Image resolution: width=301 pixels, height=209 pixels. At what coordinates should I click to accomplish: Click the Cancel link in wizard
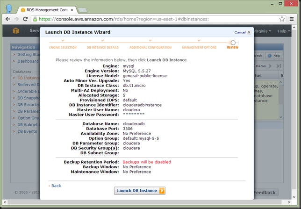coord(240,32)
